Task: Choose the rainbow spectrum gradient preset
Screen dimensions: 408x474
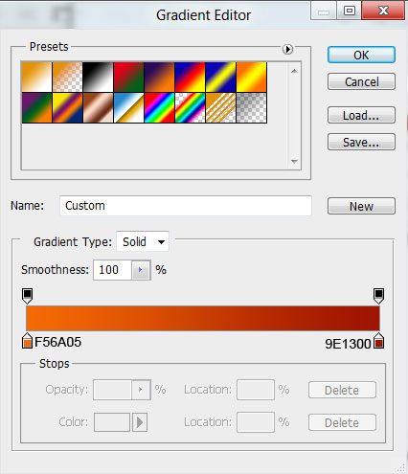Action: tap(159, 108)
